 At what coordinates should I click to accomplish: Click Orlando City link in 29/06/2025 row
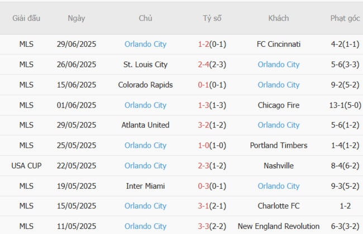coord(145,44)
